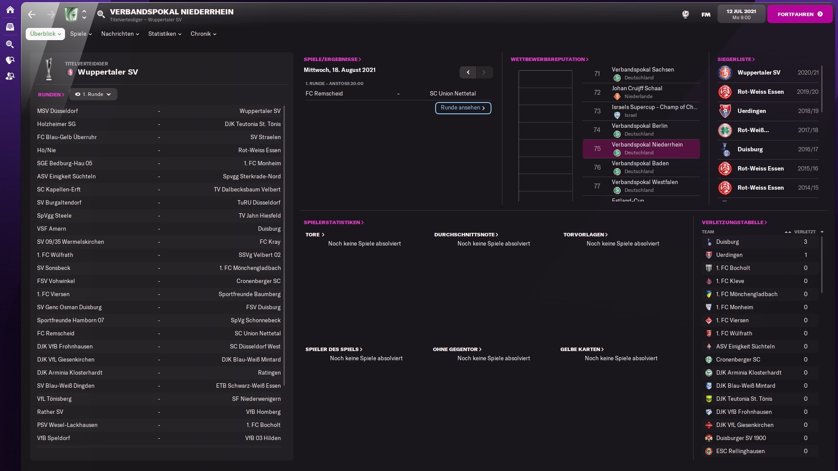838x471 pixels.
Task: Click the Siegerliste scrollbar
Action: (x=822, y=89)
